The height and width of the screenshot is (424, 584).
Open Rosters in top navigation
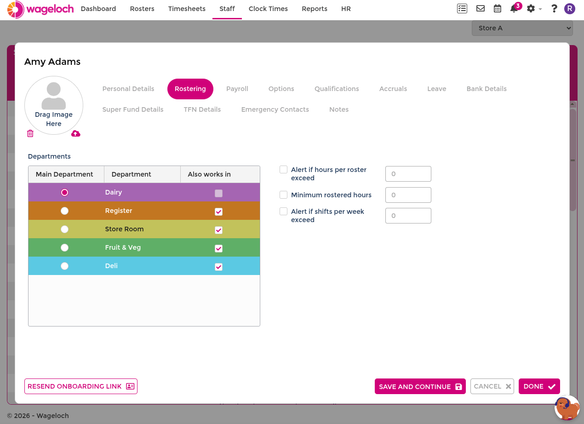142,9
